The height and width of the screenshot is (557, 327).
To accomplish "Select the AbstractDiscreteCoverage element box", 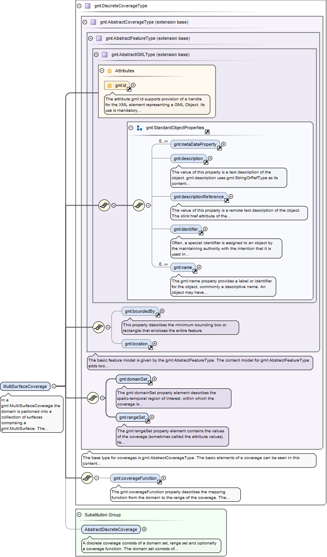I will point(111,529).
